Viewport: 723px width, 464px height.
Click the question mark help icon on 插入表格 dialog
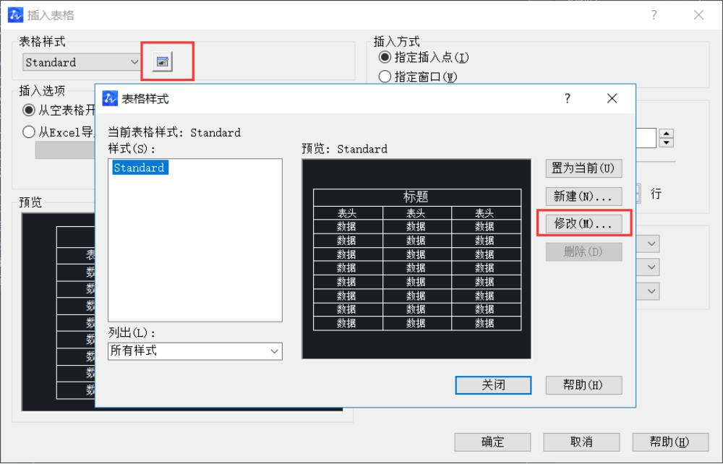pyautogui.click(x=654, y=14)
